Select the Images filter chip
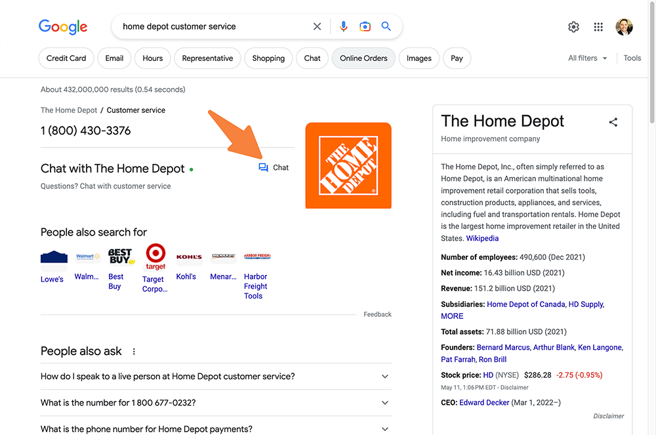This screenshot has width=656, height=435. pyautogui.click(x=419, y=58)
